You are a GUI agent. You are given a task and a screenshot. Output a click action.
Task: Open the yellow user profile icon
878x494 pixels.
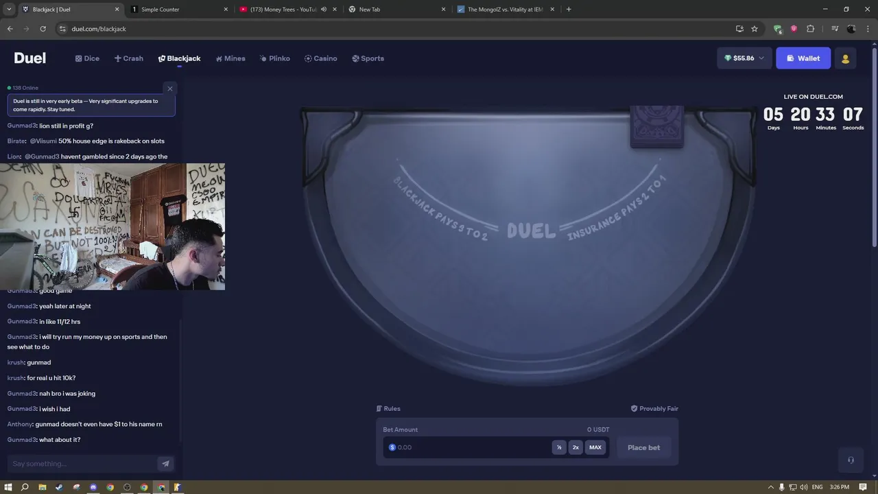[845, 58]
